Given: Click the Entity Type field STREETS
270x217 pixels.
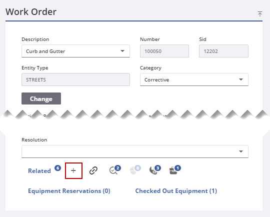Looking at the screenshot, I should (75, 79).
